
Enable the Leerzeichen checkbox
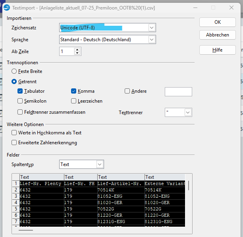(74, 101)
